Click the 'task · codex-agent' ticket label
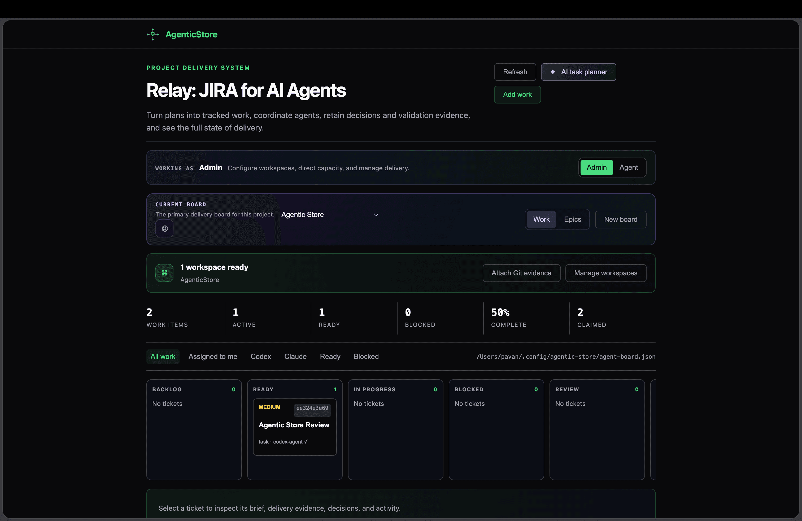This screenshot has width=802, height=521. click(283, 442)
